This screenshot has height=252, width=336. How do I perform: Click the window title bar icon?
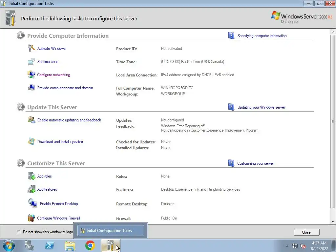point(4,3)
